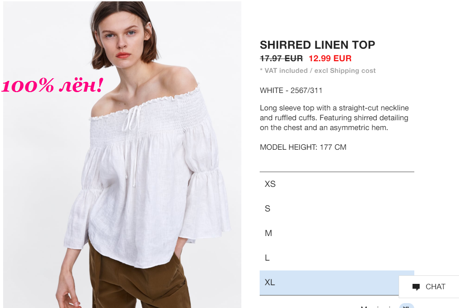Click the crossed-out 17.97 EUR price

click(x=281, y=58)
